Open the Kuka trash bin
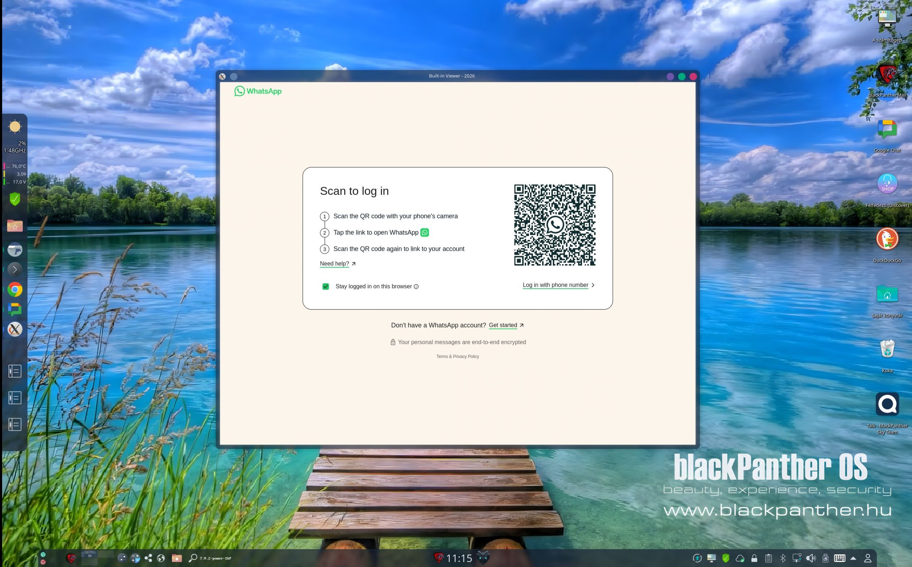 point(887,349)
